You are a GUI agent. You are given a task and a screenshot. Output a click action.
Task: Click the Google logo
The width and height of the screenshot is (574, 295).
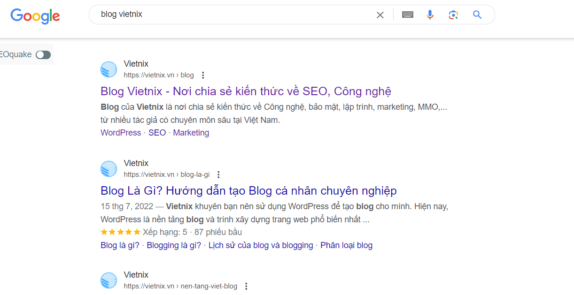[x=35, y=16]
